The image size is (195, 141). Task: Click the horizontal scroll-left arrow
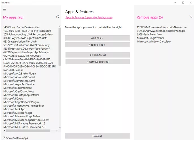tap(5, 131)
